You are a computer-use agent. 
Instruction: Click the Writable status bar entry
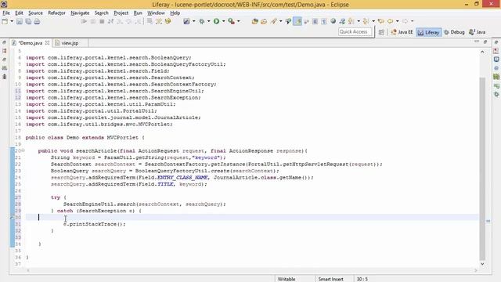click(x=287, y=279)
